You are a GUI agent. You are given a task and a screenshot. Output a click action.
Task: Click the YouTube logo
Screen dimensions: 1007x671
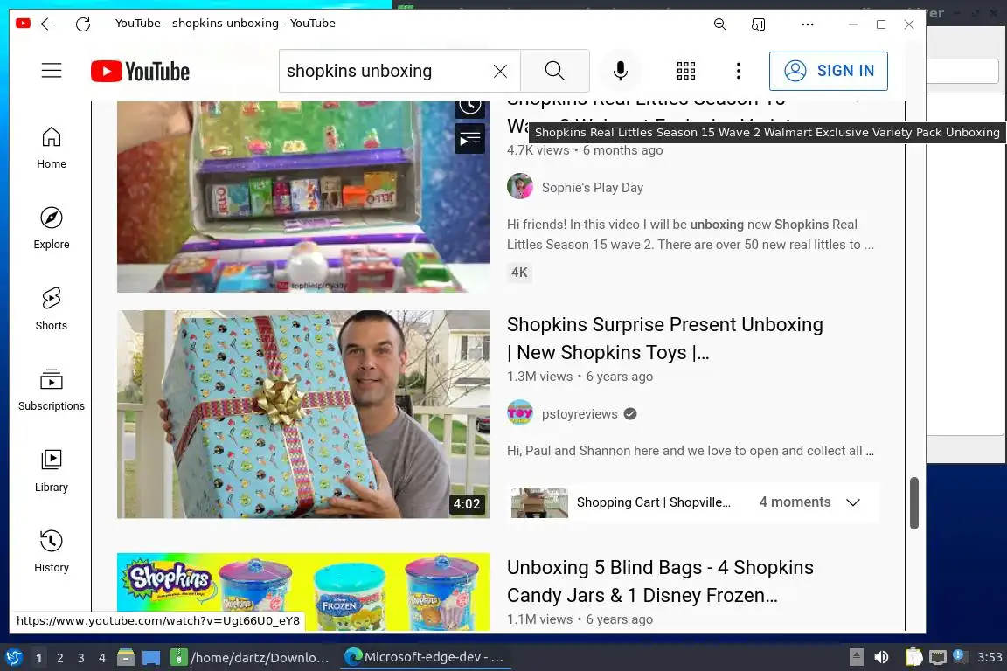[140, 72]
